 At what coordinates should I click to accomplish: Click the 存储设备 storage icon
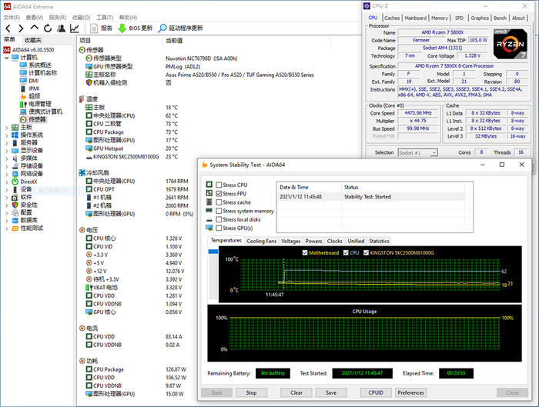(x=15, y=166)
